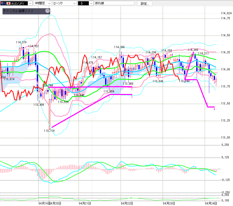Click the magenta line endpoint labeled 4
The height and width of the screenshot is (206, 233).
214,109
